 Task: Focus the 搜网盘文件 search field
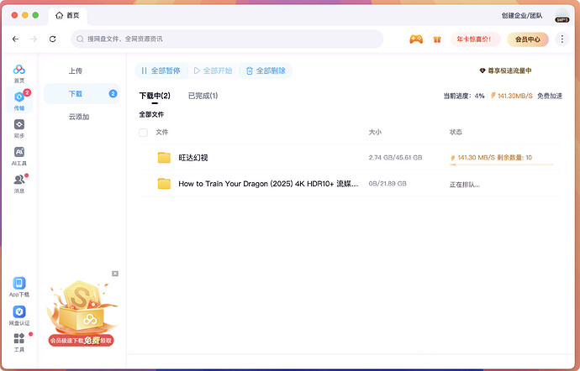pos(227,39)
